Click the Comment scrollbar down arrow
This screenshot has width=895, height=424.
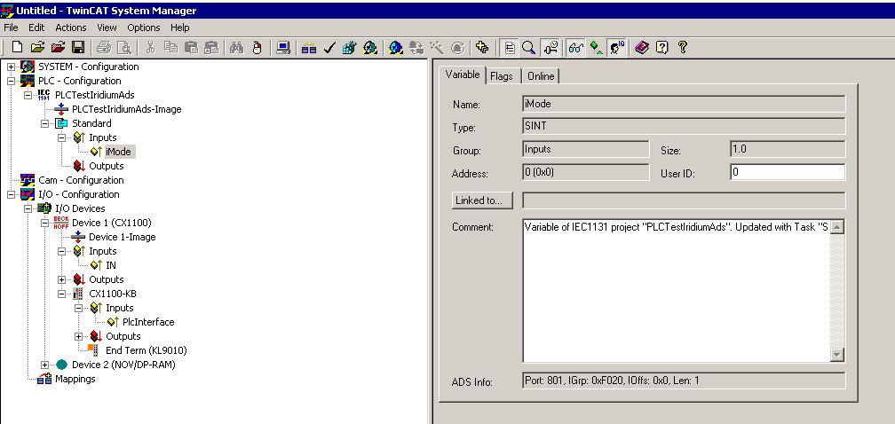coord(836,355)
